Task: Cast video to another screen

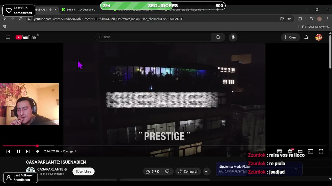Action: [310, 151]
